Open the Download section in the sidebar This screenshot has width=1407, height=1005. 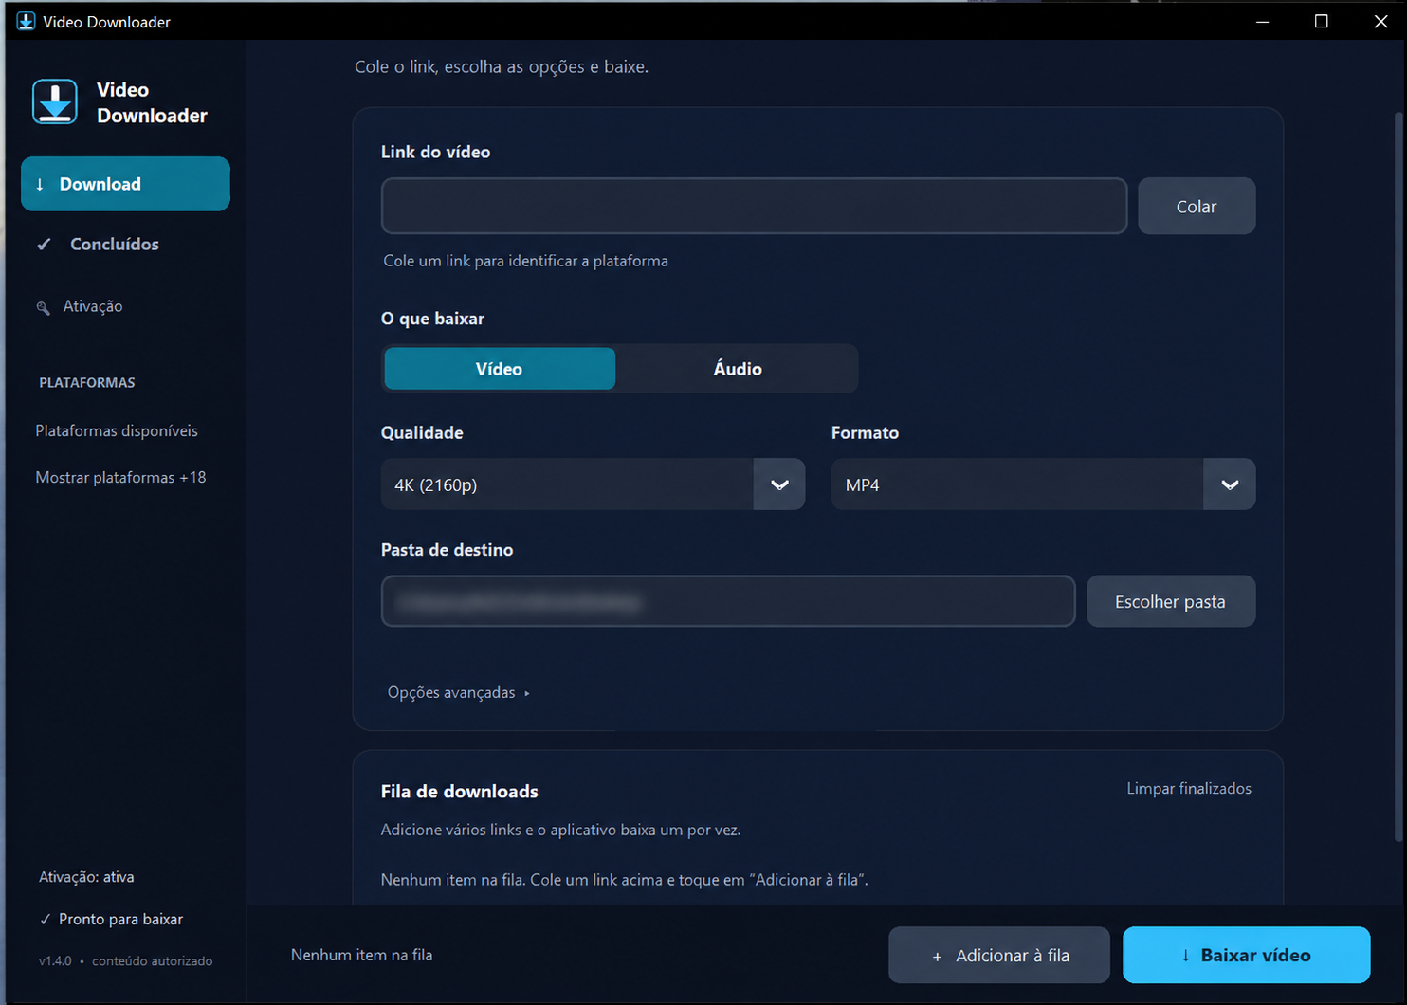coord(125,184)
